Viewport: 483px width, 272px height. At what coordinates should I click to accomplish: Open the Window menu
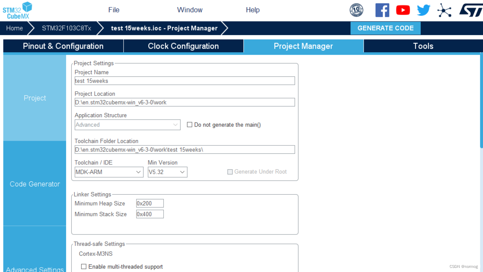190,10
